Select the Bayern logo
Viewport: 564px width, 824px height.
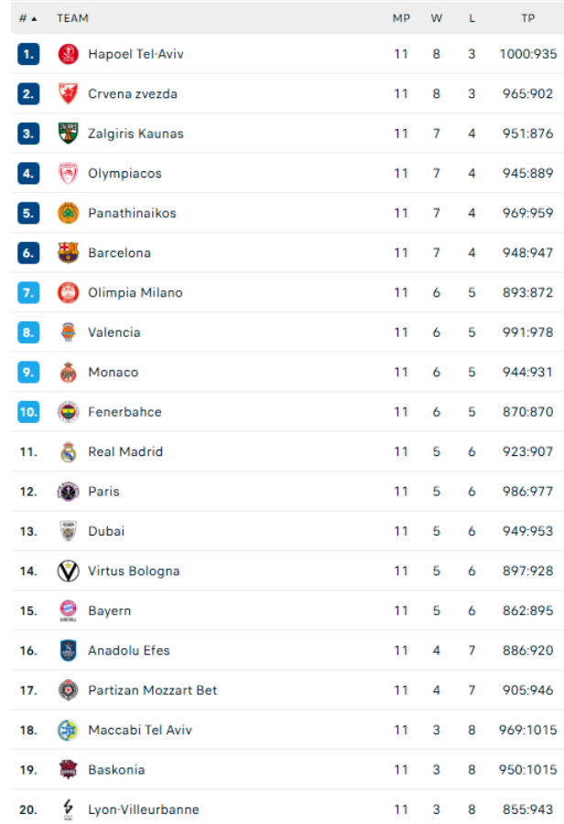68,611
